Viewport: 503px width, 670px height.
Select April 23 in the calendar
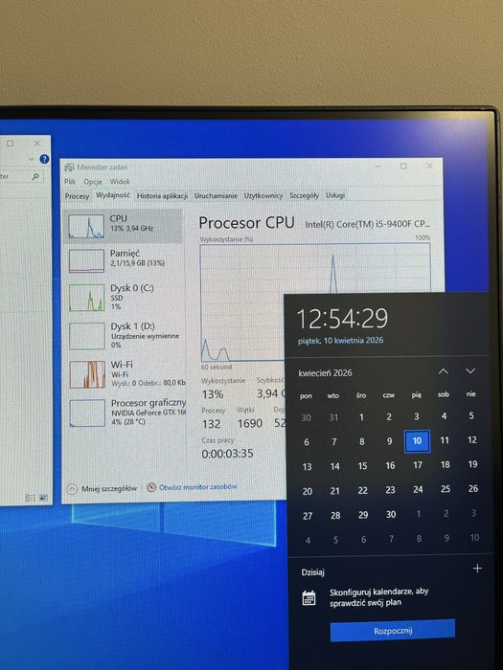click(390, 490)
